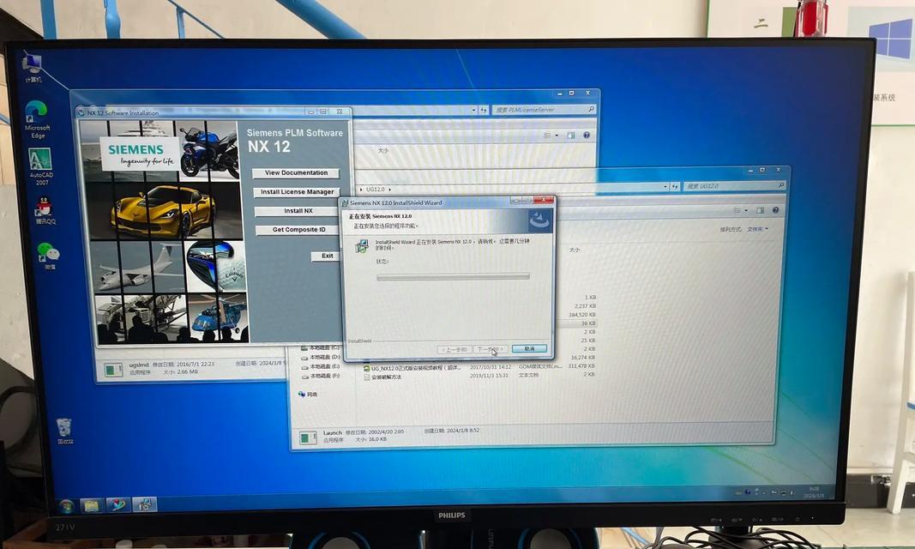This screenshot has height=549, width=915.
Task: Click the 大小 column header in UG12.0 window
Action: [x=575, y=250]
